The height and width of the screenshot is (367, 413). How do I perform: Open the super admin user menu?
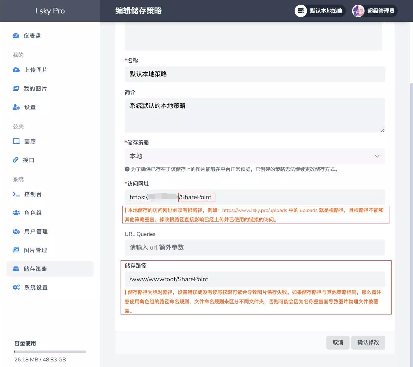coord(374,11)
